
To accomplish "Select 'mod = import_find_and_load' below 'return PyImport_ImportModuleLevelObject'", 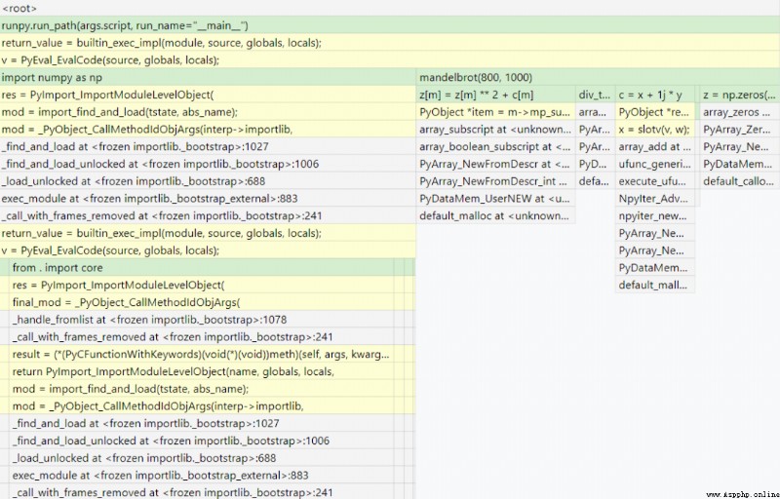I will pos(201,389).
